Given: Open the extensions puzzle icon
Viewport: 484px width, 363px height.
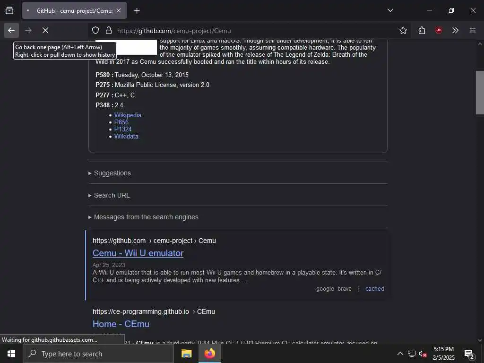Looking at the screenshot, I should (x=422, y=30).
